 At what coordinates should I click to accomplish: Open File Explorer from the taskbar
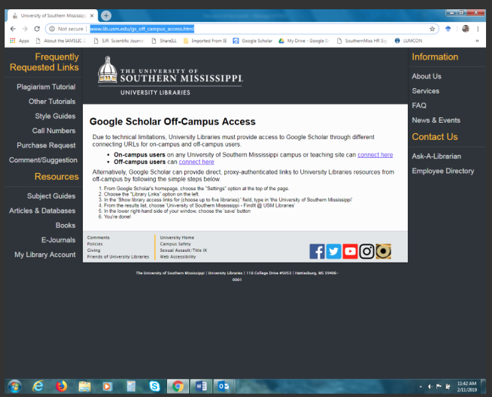click(x=84, y=386)
